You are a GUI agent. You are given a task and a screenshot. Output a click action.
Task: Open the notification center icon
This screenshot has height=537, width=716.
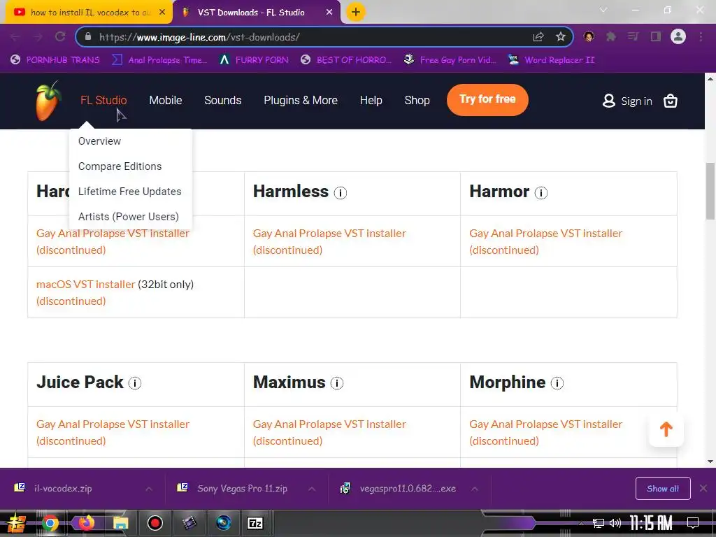click(693, 523)
